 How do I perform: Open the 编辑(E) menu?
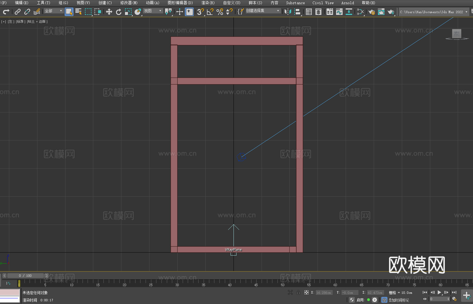click(x=22, y=3)
